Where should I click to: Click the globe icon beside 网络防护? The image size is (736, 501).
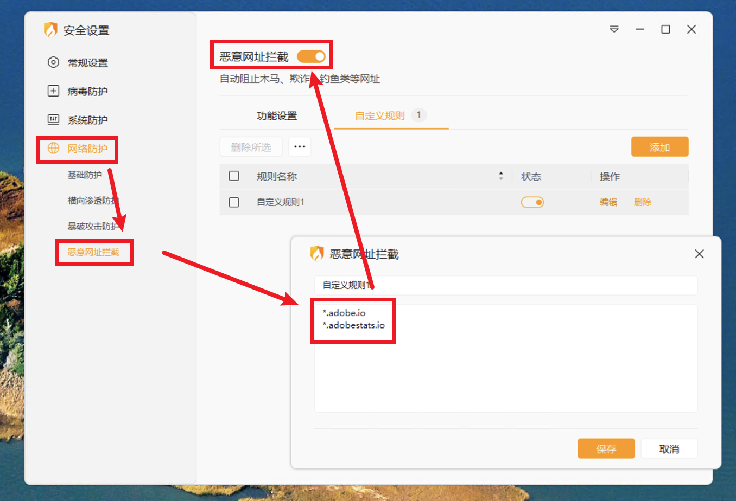click(x=53, y=149)
